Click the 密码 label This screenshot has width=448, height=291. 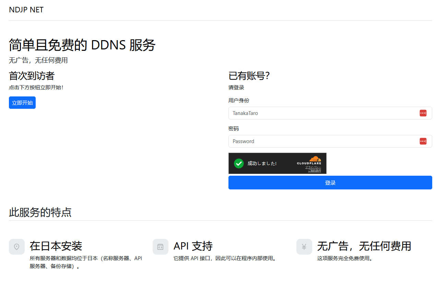[234, 129]
